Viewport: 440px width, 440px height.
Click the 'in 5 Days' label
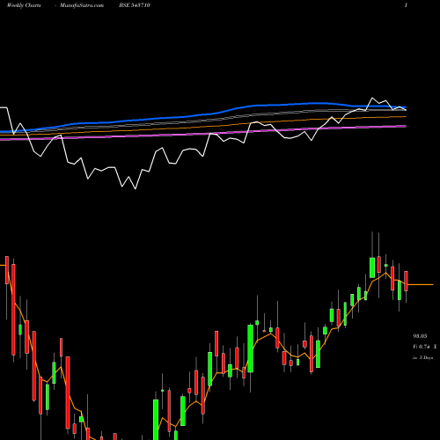(x=423, y=357)
